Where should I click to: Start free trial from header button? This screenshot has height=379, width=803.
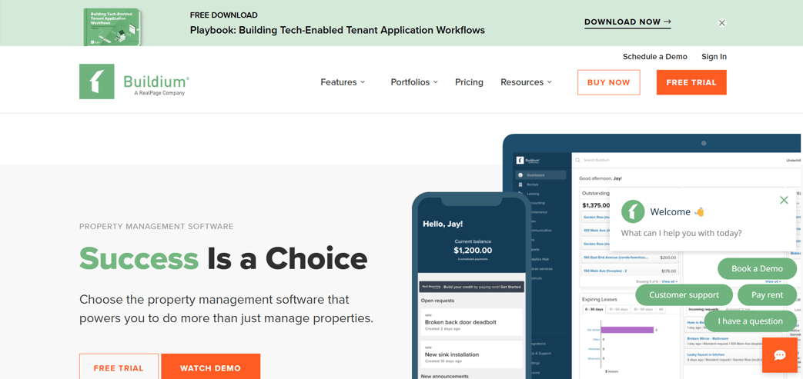pos(691,82)
